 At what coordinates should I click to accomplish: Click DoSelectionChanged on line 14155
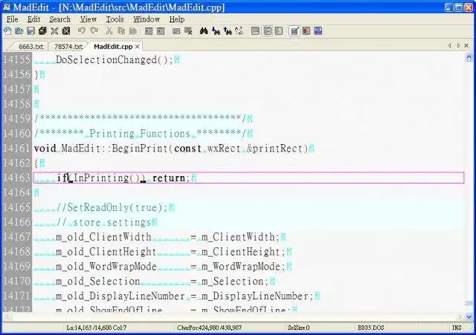pos(106,59)
